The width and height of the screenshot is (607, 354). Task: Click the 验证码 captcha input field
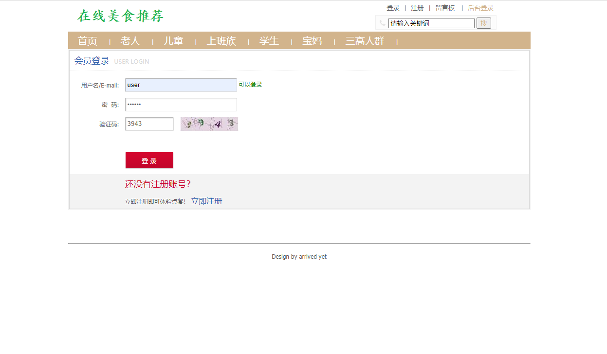(x=149, y=124)
